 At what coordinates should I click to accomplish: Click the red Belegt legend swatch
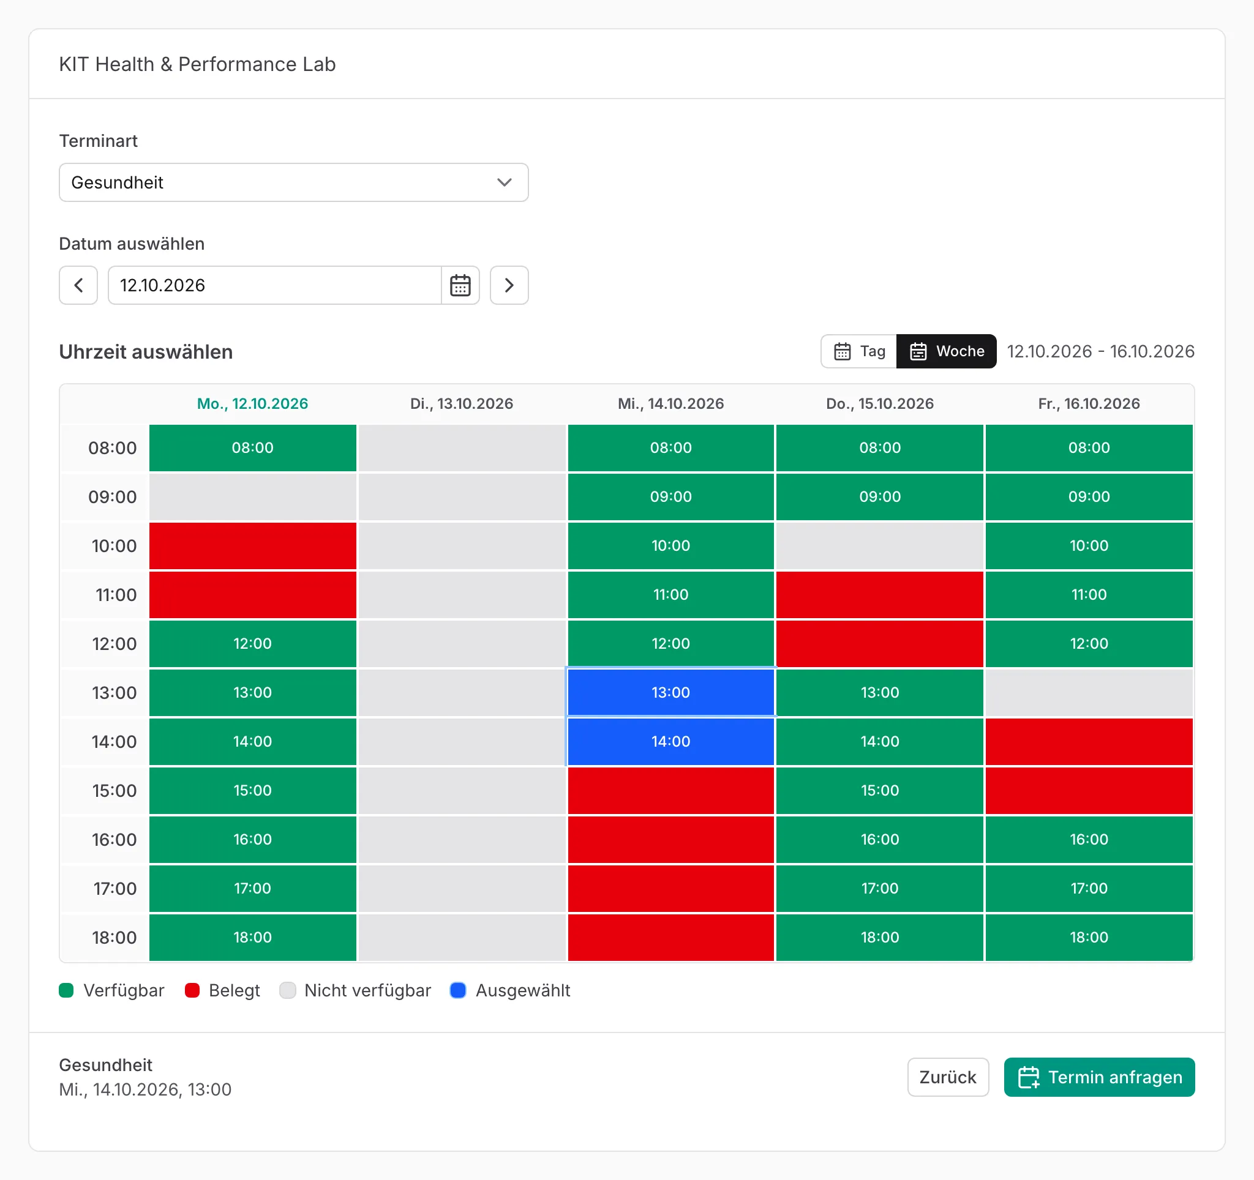pos(192,990)
